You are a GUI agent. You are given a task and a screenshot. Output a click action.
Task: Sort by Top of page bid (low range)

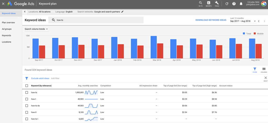point(175,86)
